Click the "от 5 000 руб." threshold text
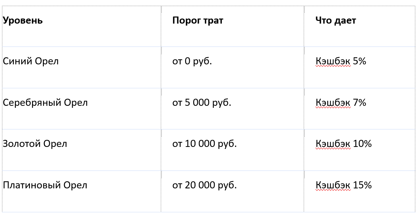Image resolution: width=419 pixels, height=215 pixels. (202, 102)
